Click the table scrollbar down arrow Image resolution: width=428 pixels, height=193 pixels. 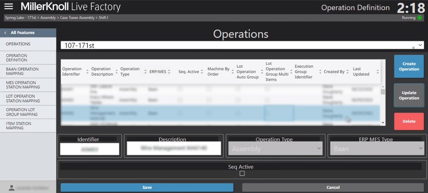383,123
